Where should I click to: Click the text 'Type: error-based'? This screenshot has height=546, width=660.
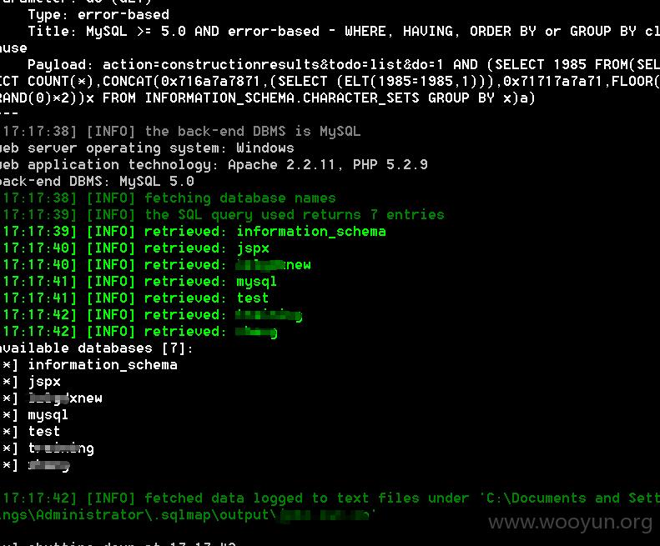(98, 15)
